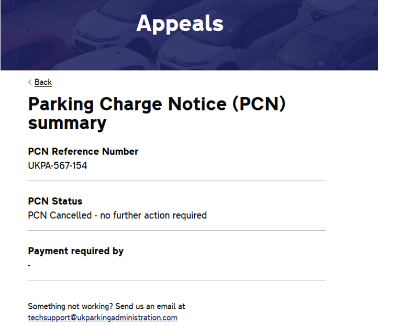Select the 'Payment required by' label
The height and width of the screenshot is (326, 411).
pyautogui.click(x=75, y=251)
